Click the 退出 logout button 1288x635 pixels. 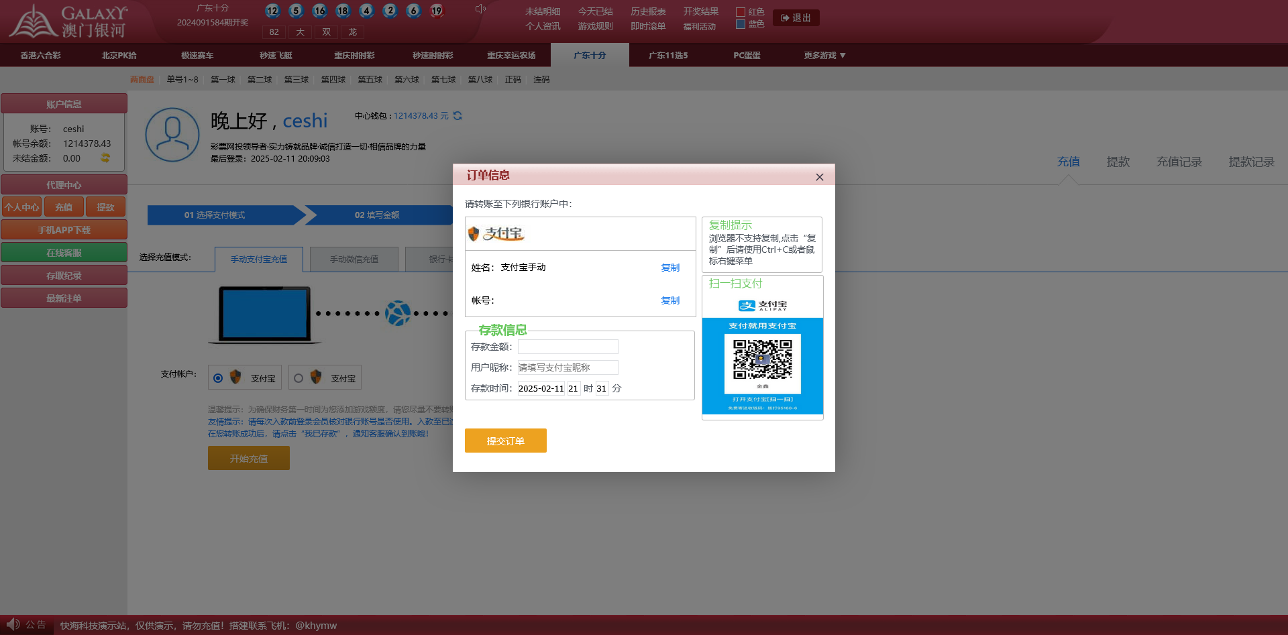click(796, 18)
